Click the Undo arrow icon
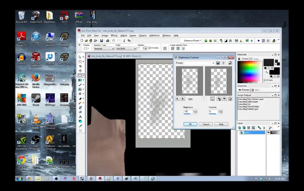The image size is (304, 191). [x=114, y=41]
